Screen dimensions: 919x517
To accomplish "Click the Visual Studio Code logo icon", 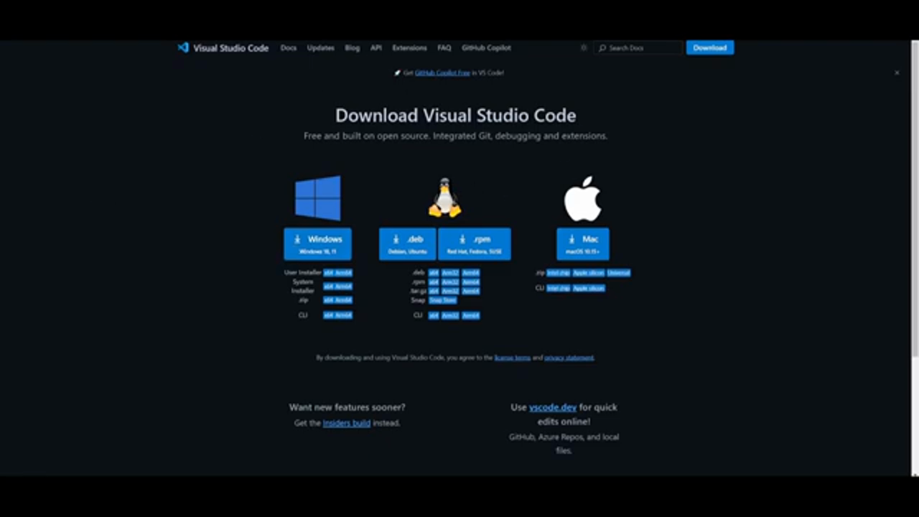I will pyautogui.click(x=183, y=47).
